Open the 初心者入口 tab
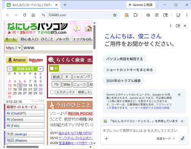This screenshot has height=149, width=191. click(29, 39)
